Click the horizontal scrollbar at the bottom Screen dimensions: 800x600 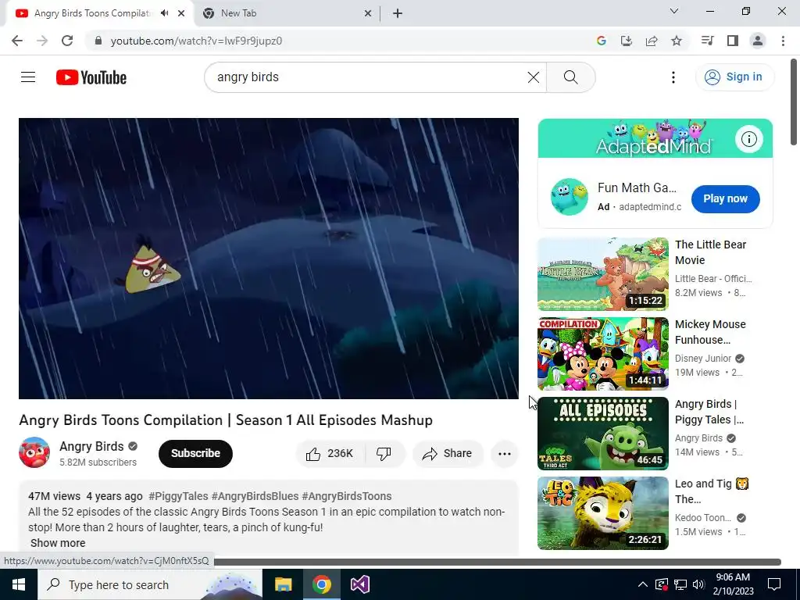coord(498,562)
